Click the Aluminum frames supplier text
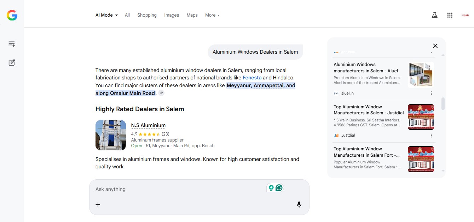474x222 pixels. coord(157,140)
